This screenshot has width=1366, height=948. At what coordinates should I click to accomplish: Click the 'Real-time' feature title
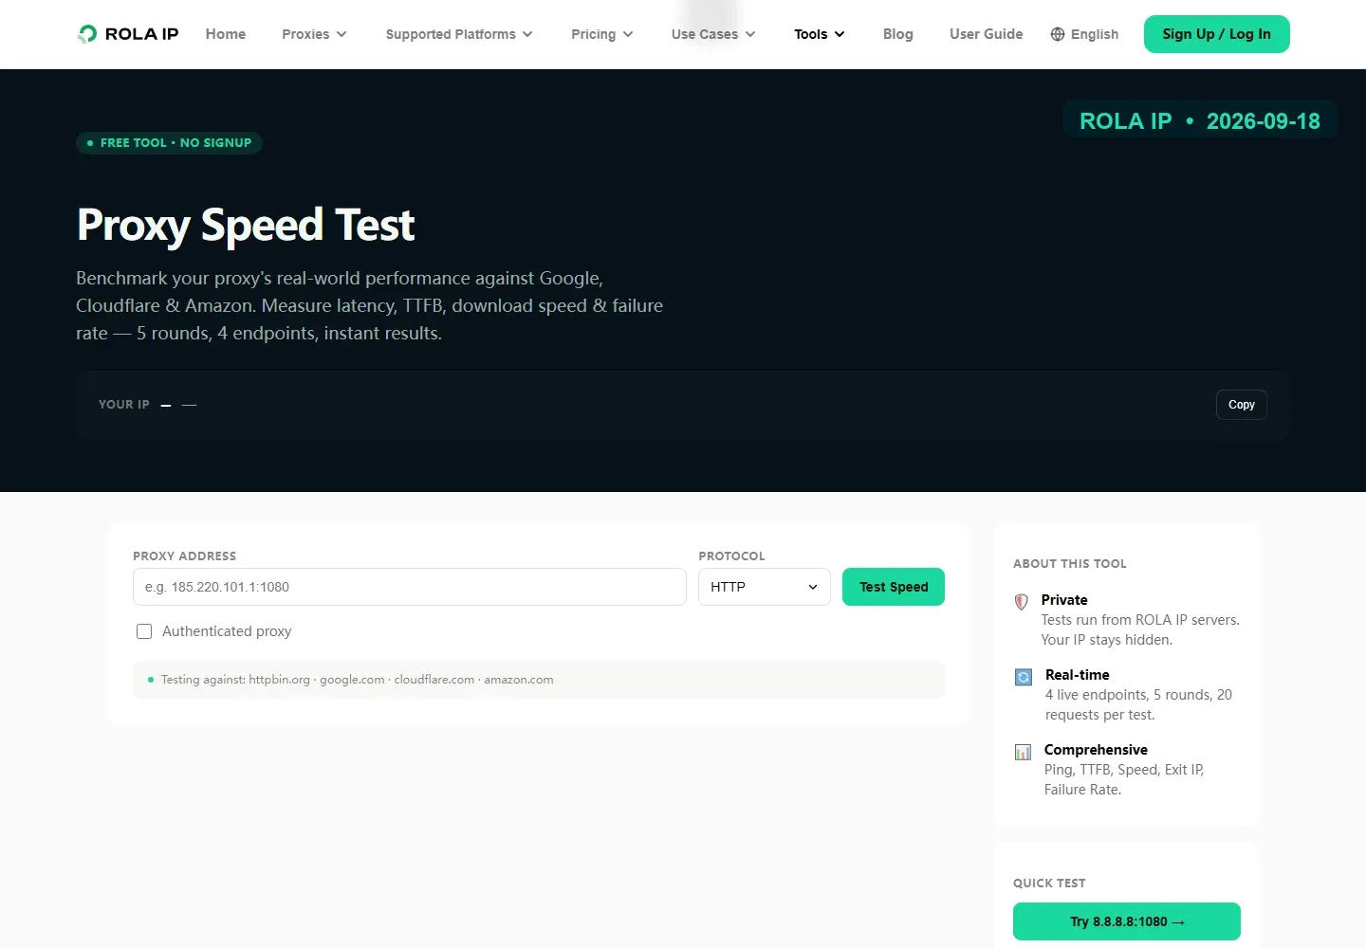1077,675
